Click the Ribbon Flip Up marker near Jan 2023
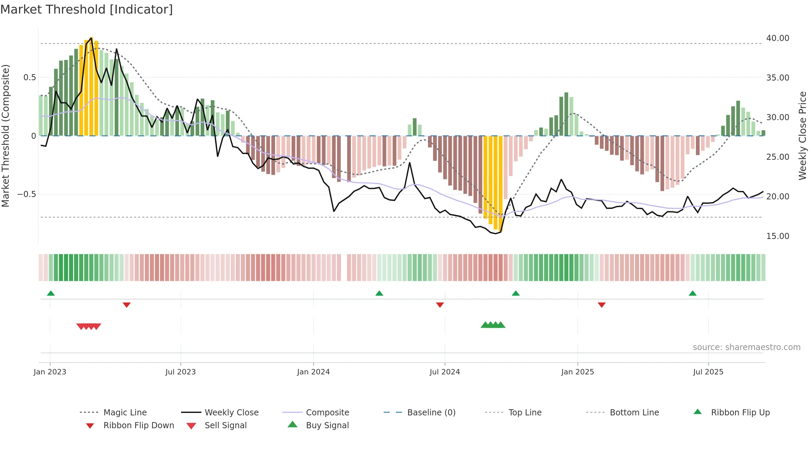This screenshot has height=457, width=812. [x=51, y=293]
